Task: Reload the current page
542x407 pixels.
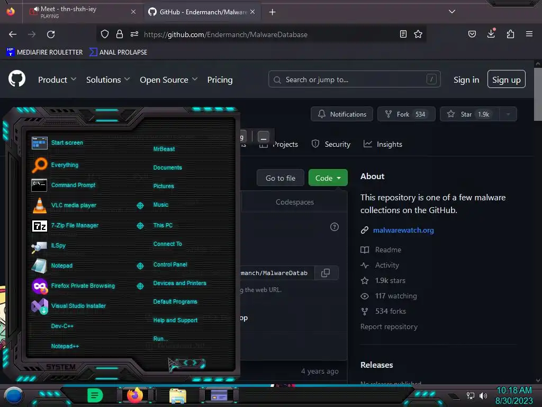Action: (x=51, y=34)
